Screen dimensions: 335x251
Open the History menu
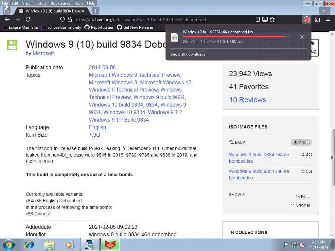(40, 3)
